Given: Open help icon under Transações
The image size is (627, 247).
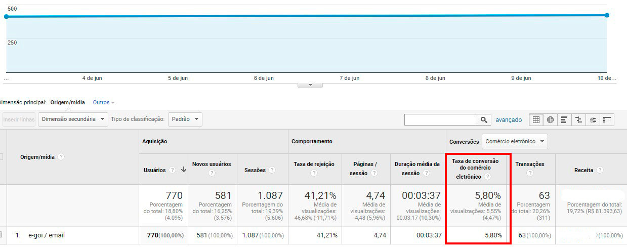Looking at the screenshot, I should click(x=529, y=173).
